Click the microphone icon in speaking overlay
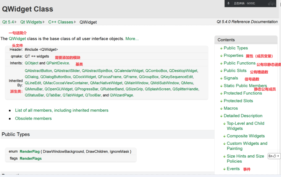 coord(228,3)
